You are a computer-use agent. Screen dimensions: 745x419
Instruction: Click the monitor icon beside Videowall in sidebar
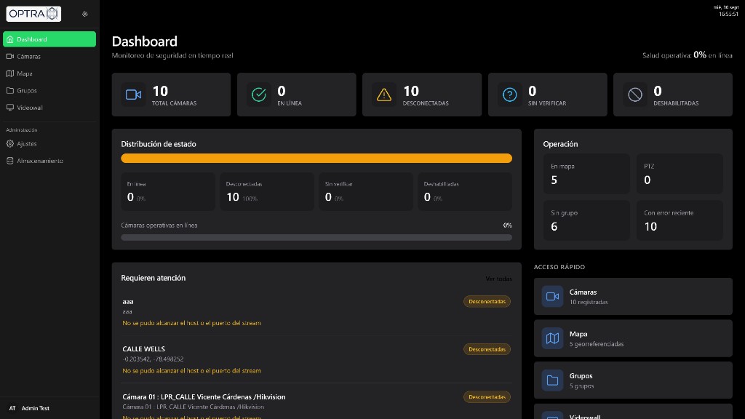(x=10, y=108)
